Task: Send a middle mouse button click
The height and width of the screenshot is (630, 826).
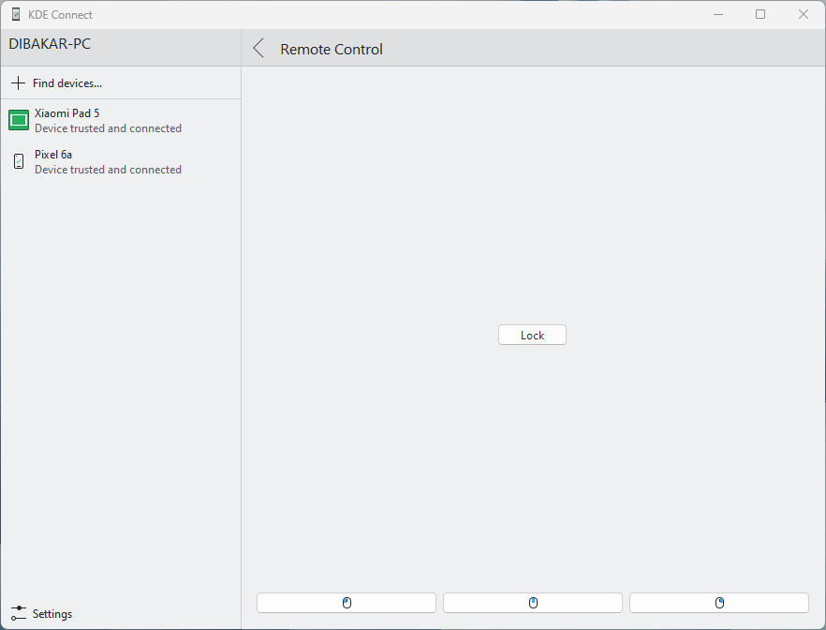Action: [x=533, y=603]
